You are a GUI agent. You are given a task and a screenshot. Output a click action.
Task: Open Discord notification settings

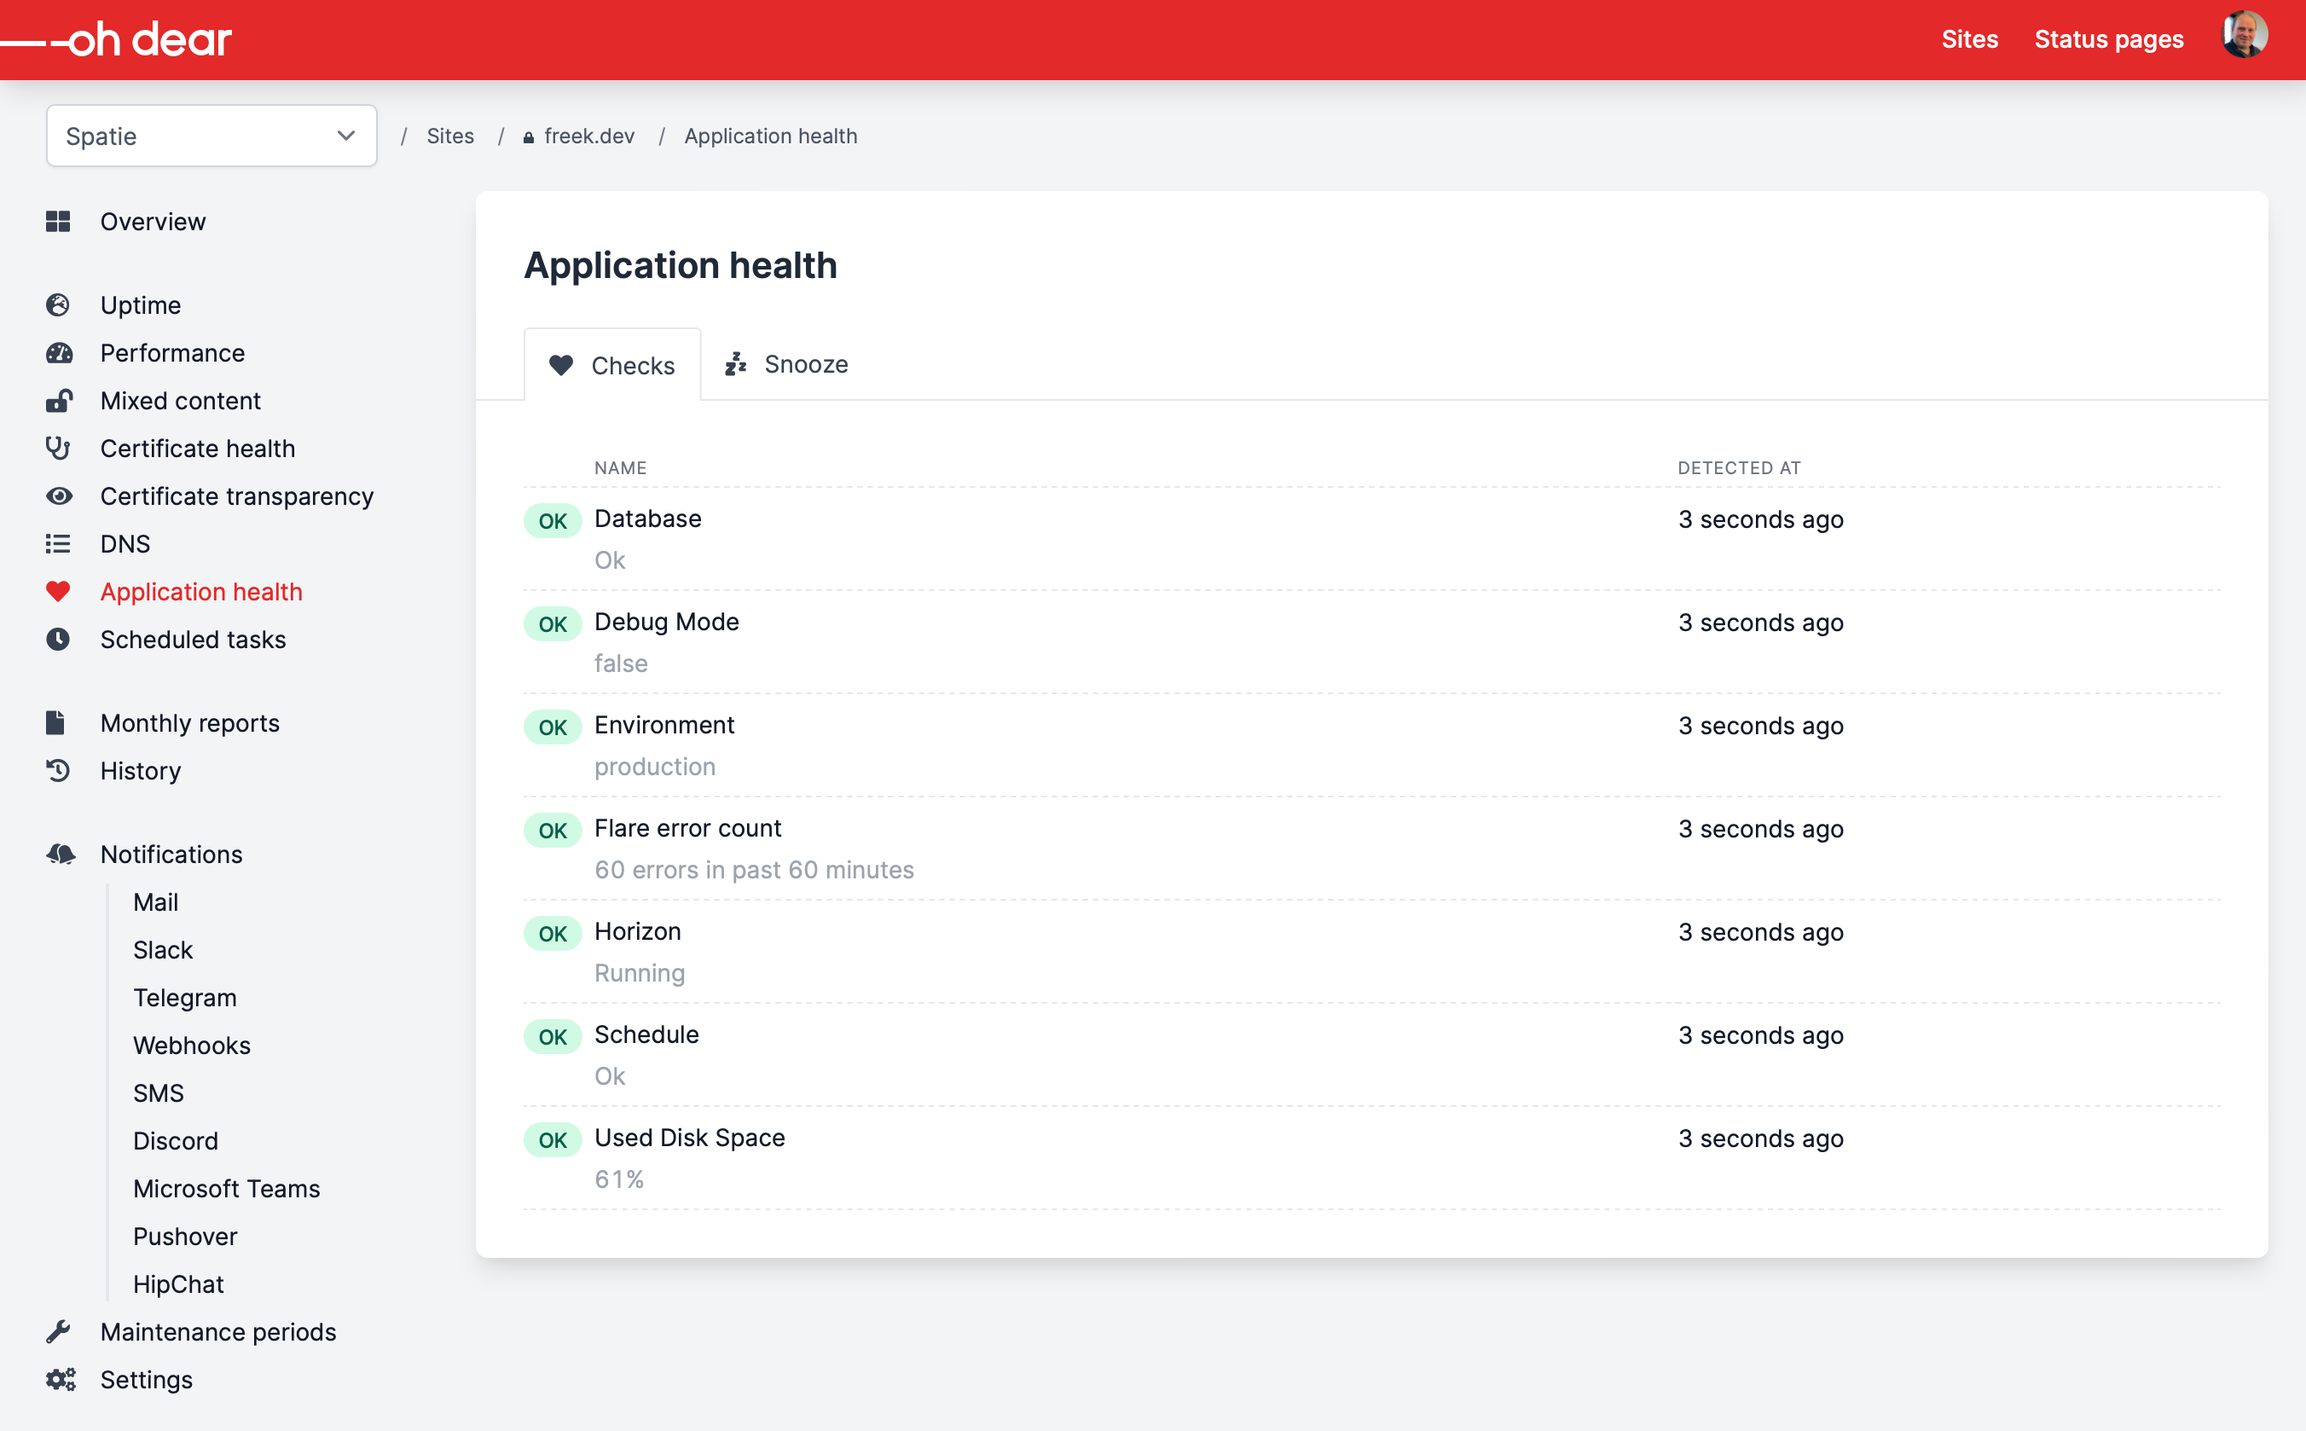(x=176, y=1140)
